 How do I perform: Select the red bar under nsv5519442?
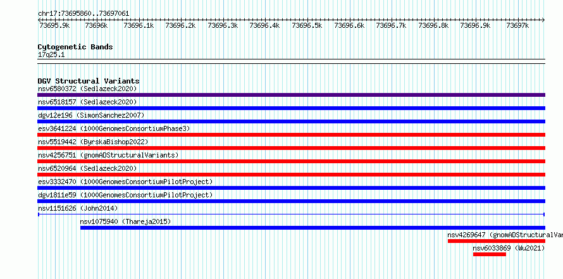click(291, 148)
